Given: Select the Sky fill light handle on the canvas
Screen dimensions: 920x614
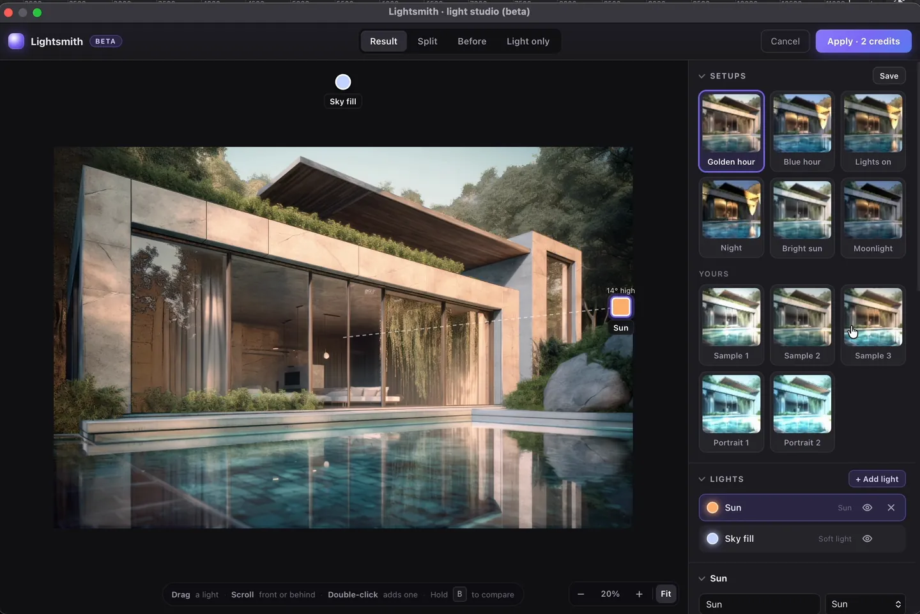Looking at the screenshot, I should 343,82.
